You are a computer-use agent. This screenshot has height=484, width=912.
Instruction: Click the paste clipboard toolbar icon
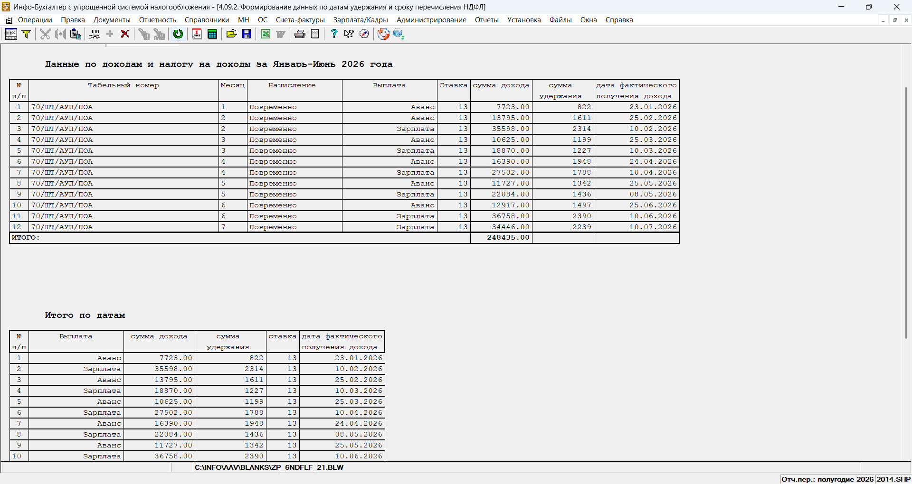click(76, 34)
